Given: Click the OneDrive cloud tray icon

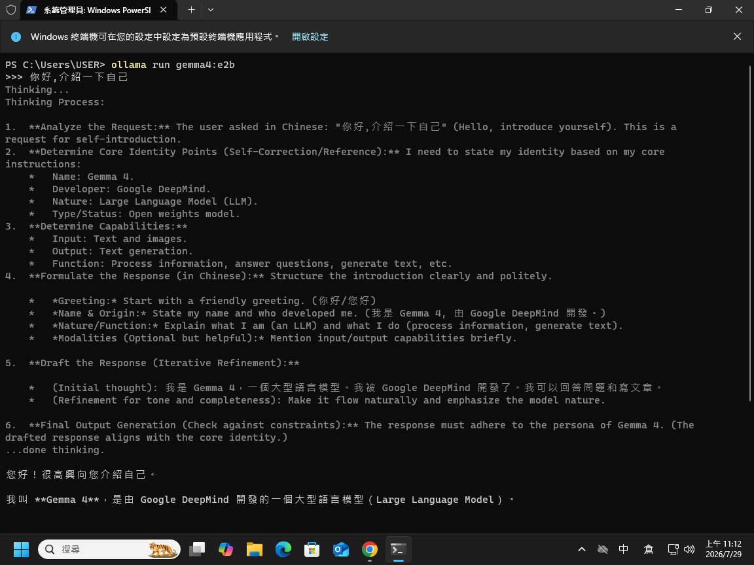Looking at the screenshot, I should [x=603, y=549].
